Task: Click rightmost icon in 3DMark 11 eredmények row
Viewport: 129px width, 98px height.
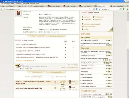Action: (111, 83)
